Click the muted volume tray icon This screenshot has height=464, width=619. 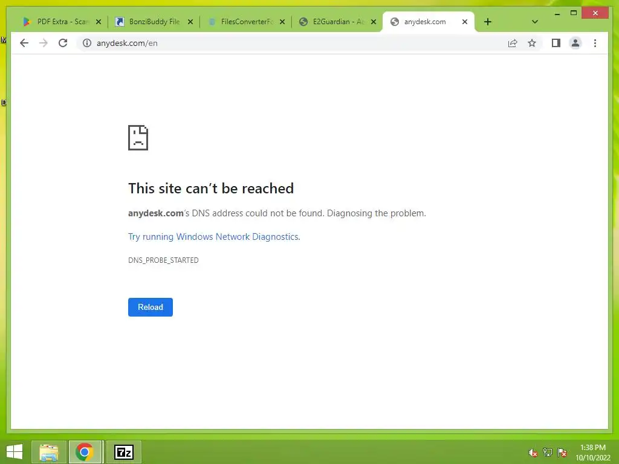coord(533,453)
